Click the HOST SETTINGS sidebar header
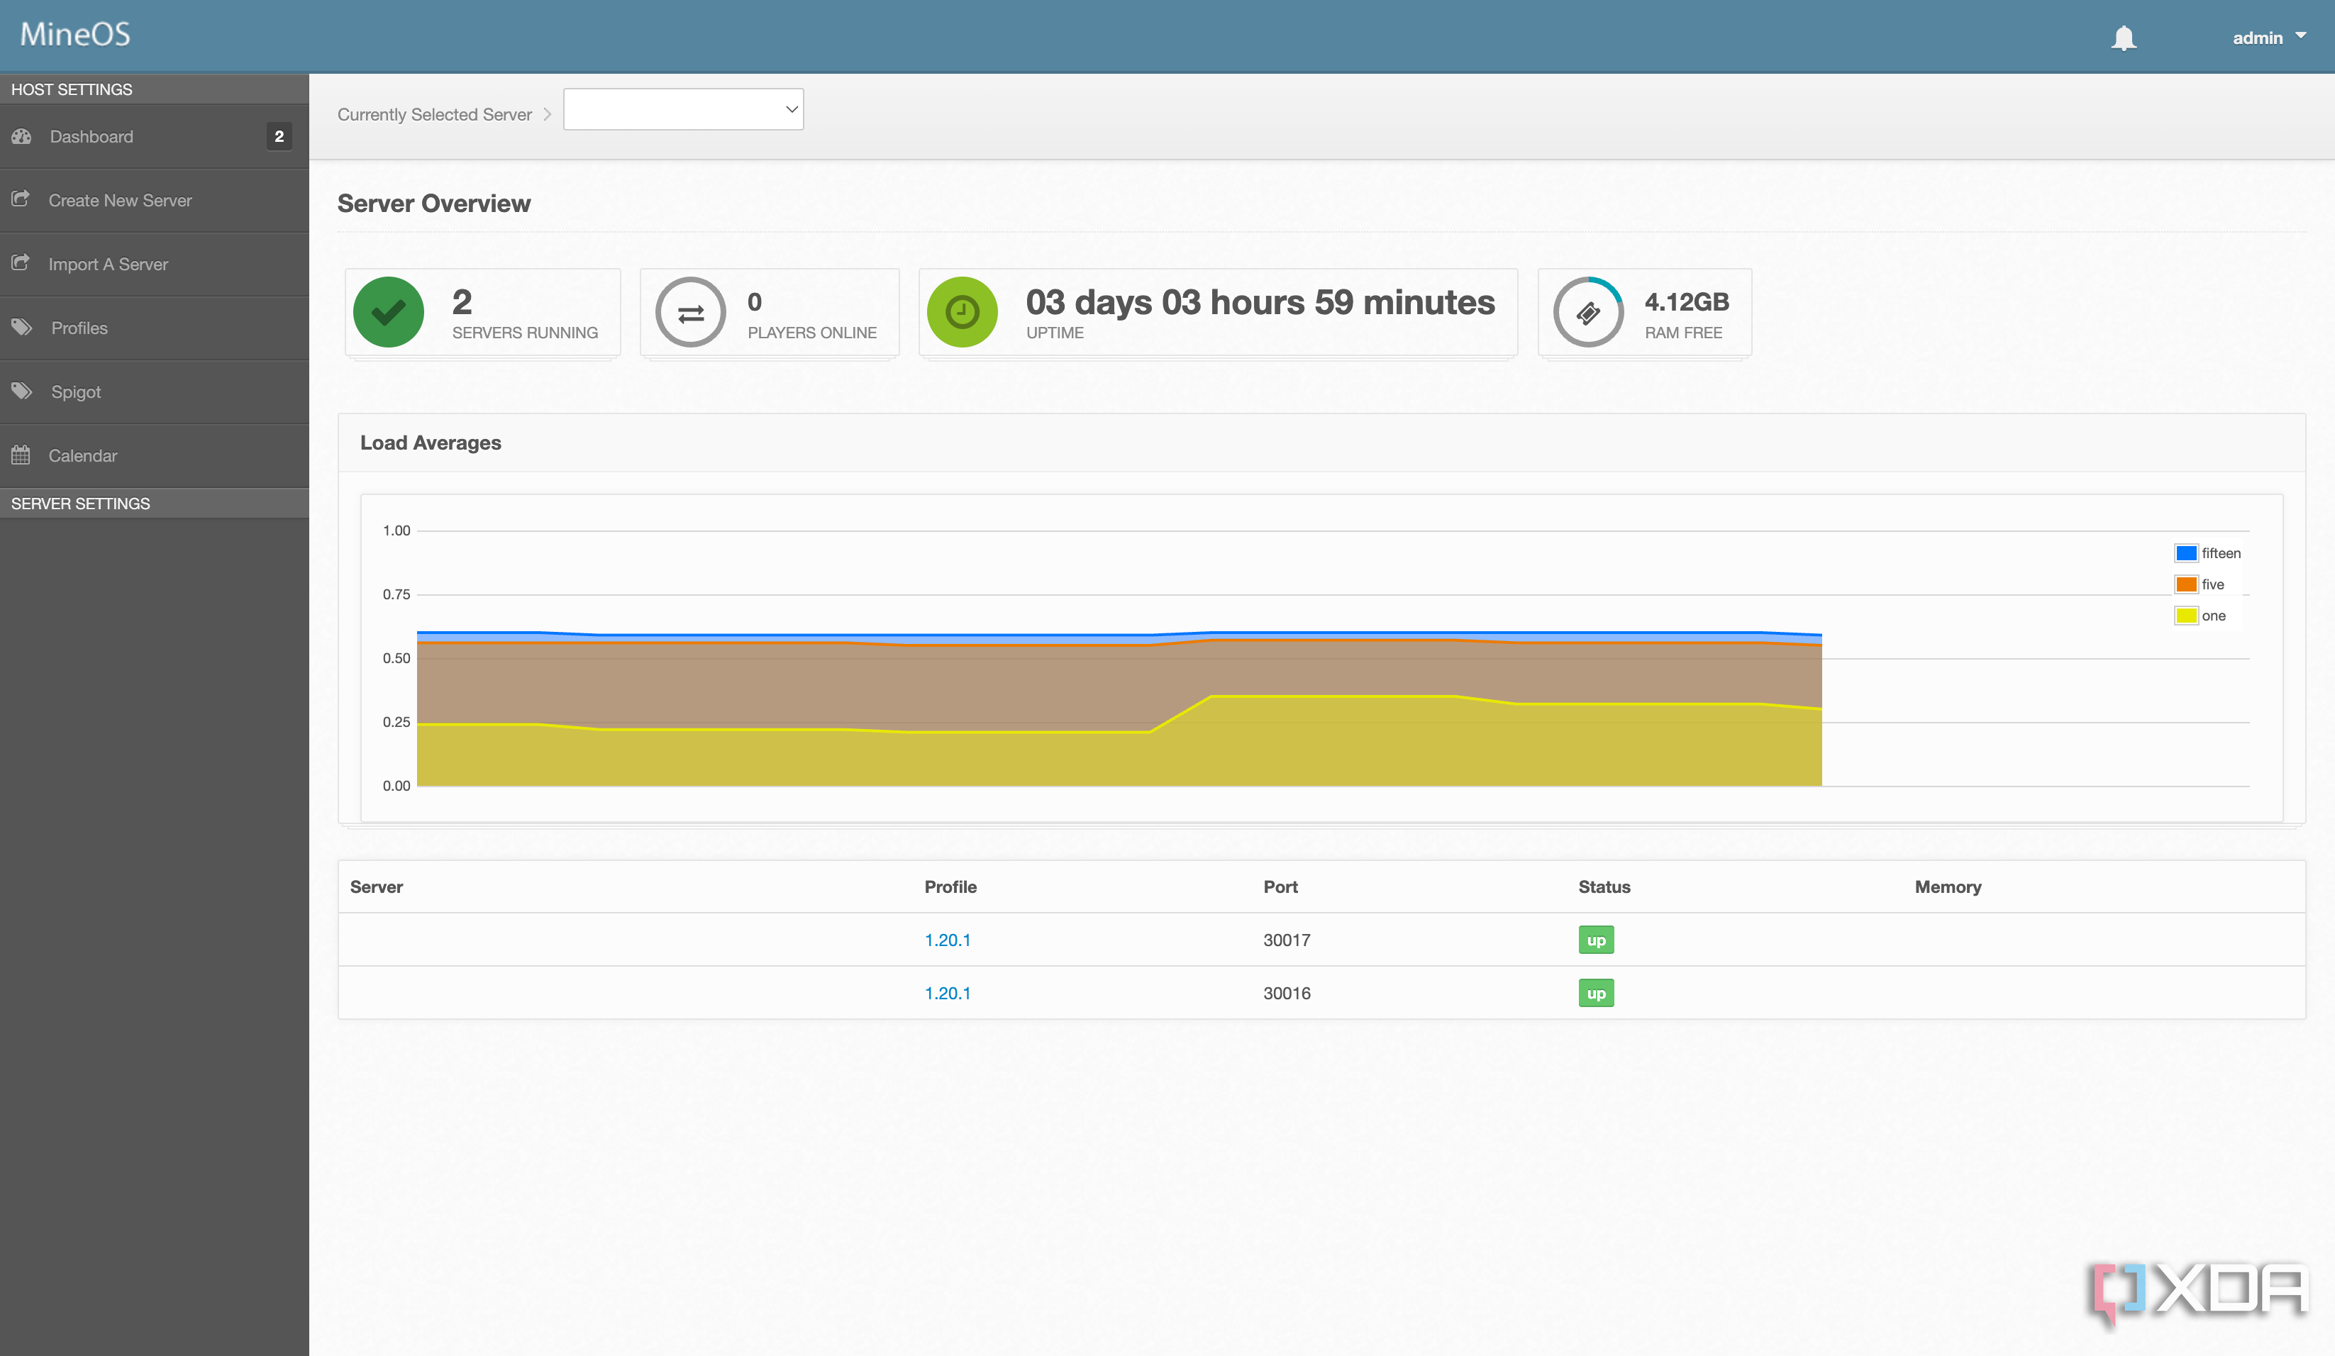The image size is (2335, 1356). [72, 89]
